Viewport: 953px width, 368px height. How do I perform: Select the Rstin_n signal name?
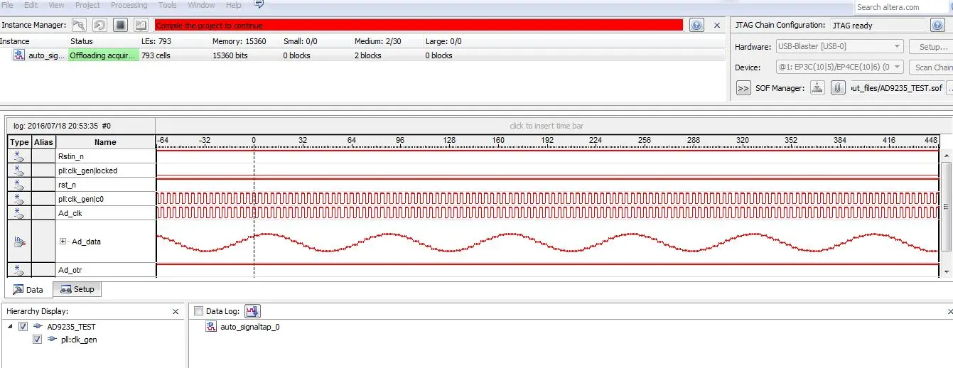coord(71,156)
